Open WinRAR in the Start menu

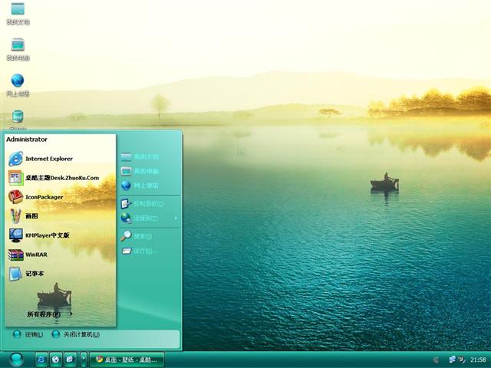click(35, 255)
